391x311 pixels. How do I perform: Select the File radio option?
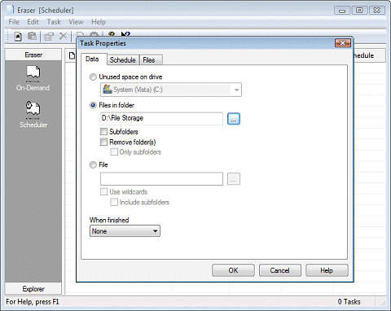click(x=93, y=164)
